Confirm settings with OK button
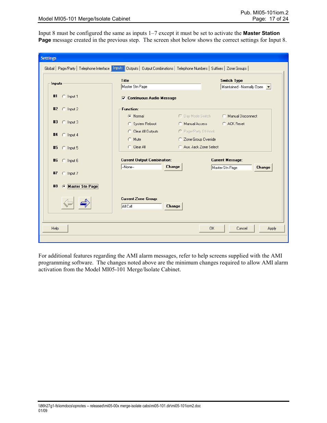This screenshot has width=327, height=423. pyautogui.click(x=212, y=228)
